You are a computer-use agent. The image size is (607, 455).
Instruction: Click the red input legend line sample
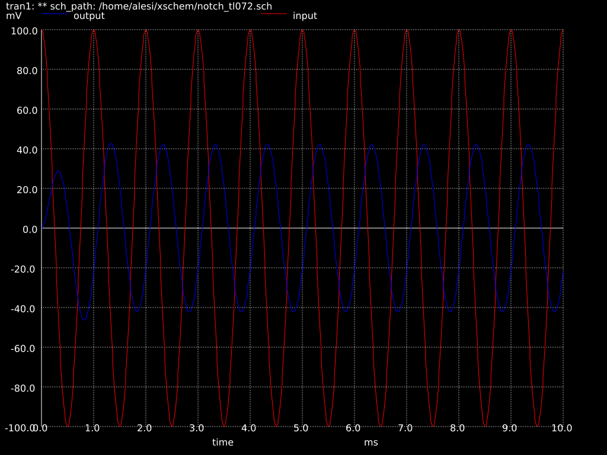(274, 14)
